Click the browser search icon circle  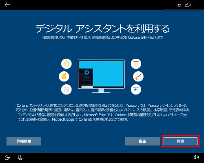(136, 89)
